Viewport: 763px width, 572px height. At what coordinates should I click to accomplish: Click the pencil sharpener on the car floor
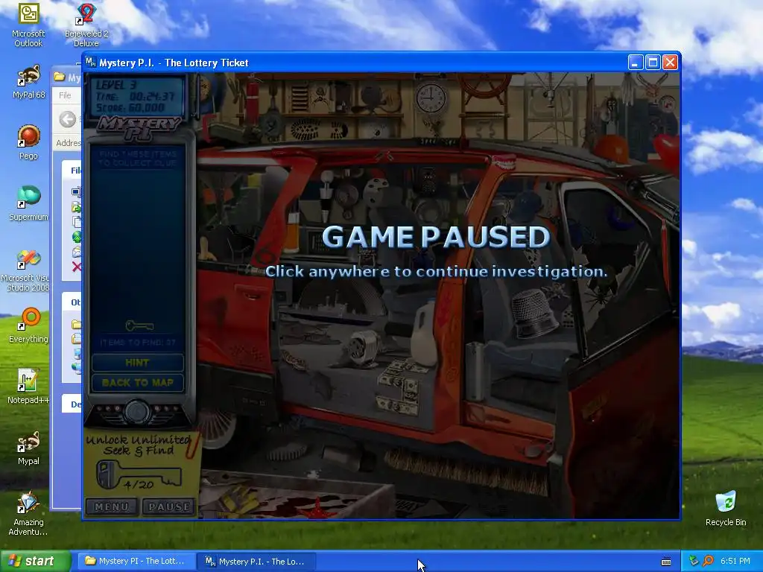pyautogui.click(x=362, y=346)
